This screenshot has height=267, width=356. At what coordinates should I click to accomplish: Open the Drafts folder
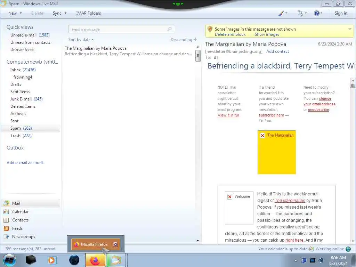[16, 84]
